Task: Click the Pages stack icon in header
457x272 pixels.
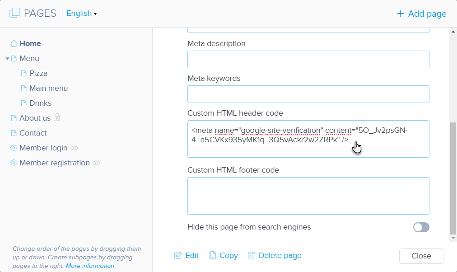Action: 14,14
